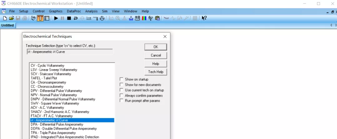
Task: Open the View menu
Action: coord(116,11)
